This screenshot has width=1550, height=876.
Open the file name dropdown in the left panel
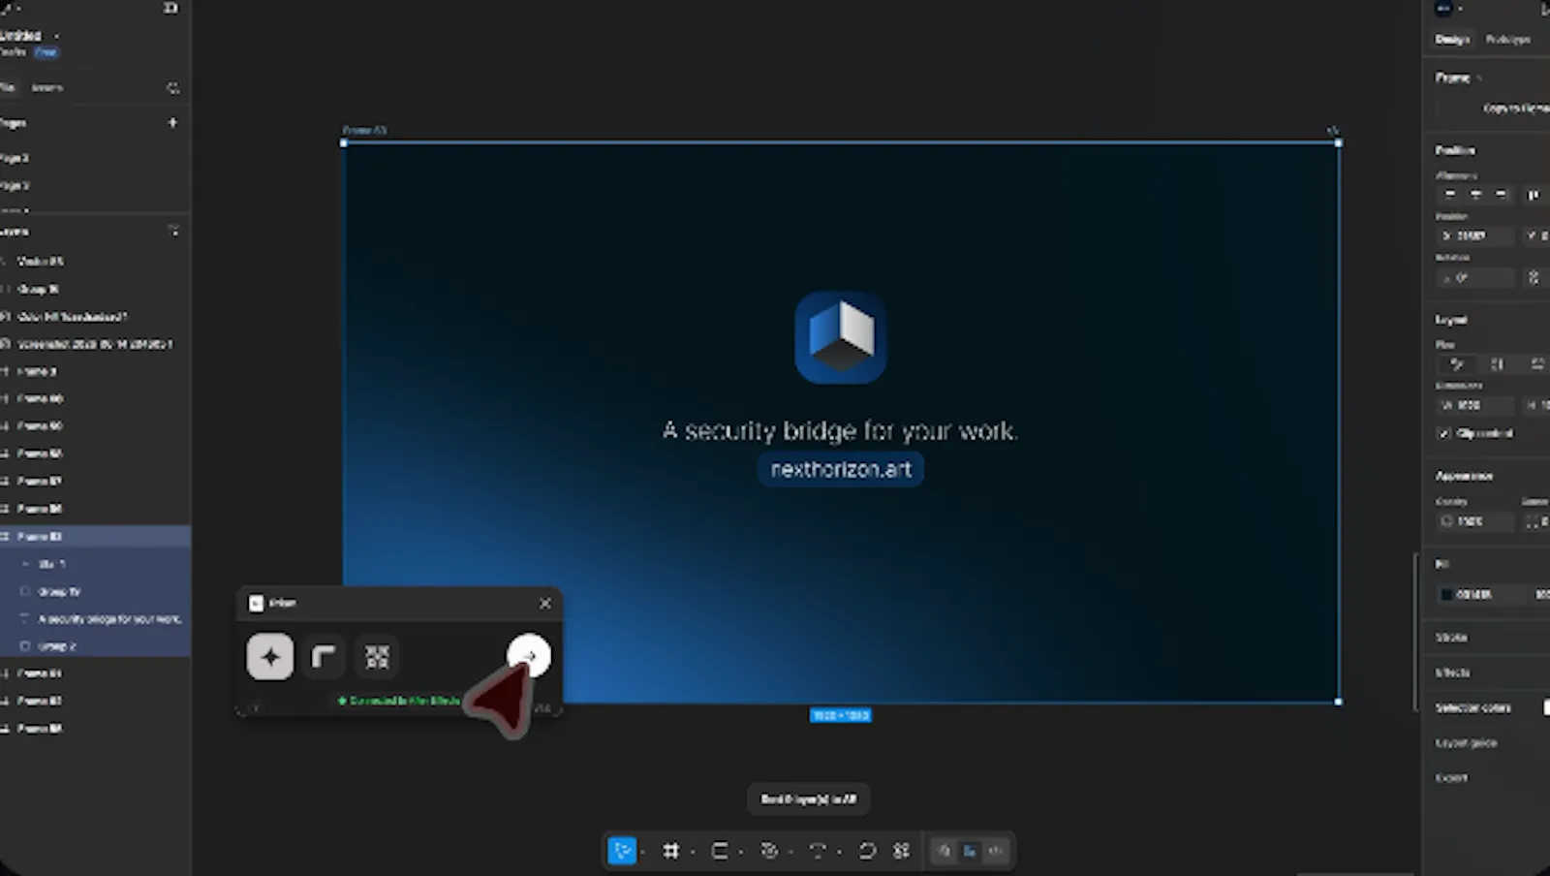56,36
